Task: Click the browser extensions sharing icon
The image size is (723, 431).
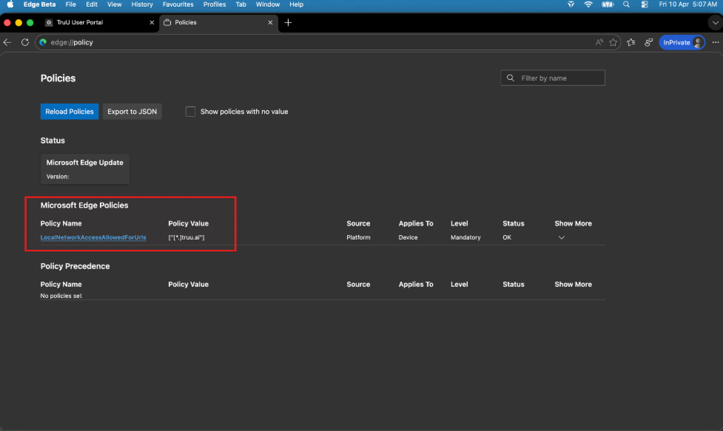Action: [648, 43]
